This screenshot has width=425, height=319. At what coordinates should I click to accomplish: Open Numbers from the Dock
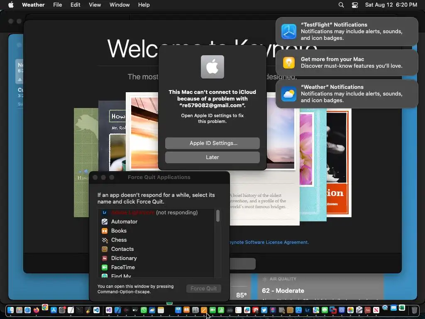(221, 310)
